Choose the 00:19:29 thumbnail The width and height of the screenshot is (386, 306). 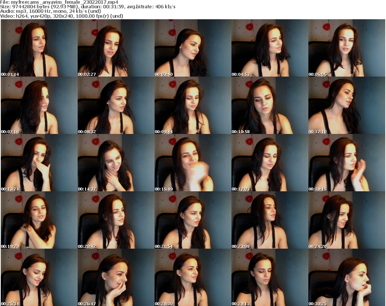[39, 220]
